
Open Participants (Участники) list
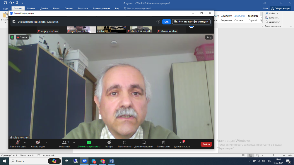click(x=64, y=143)
